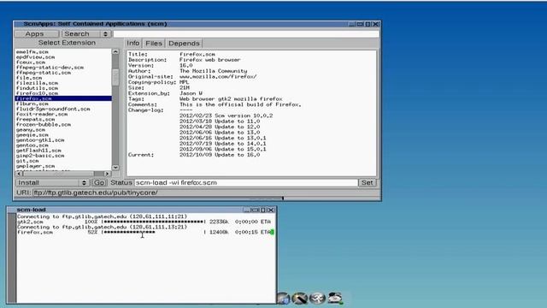This screenshot has height=308, width=547.
Task: Click the extension list scroll-up arrow
Action: 115,51
